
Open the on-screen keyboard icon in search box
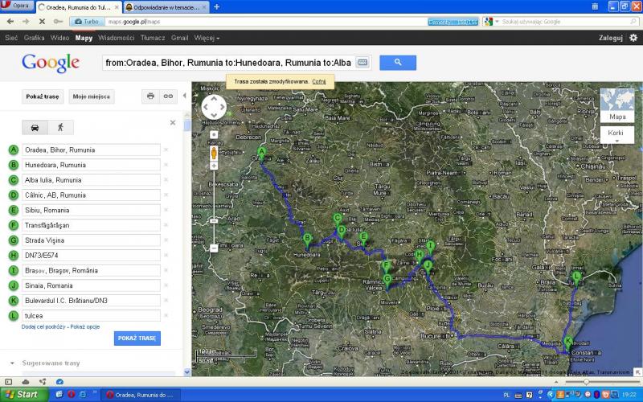click(x=362, y=63)
